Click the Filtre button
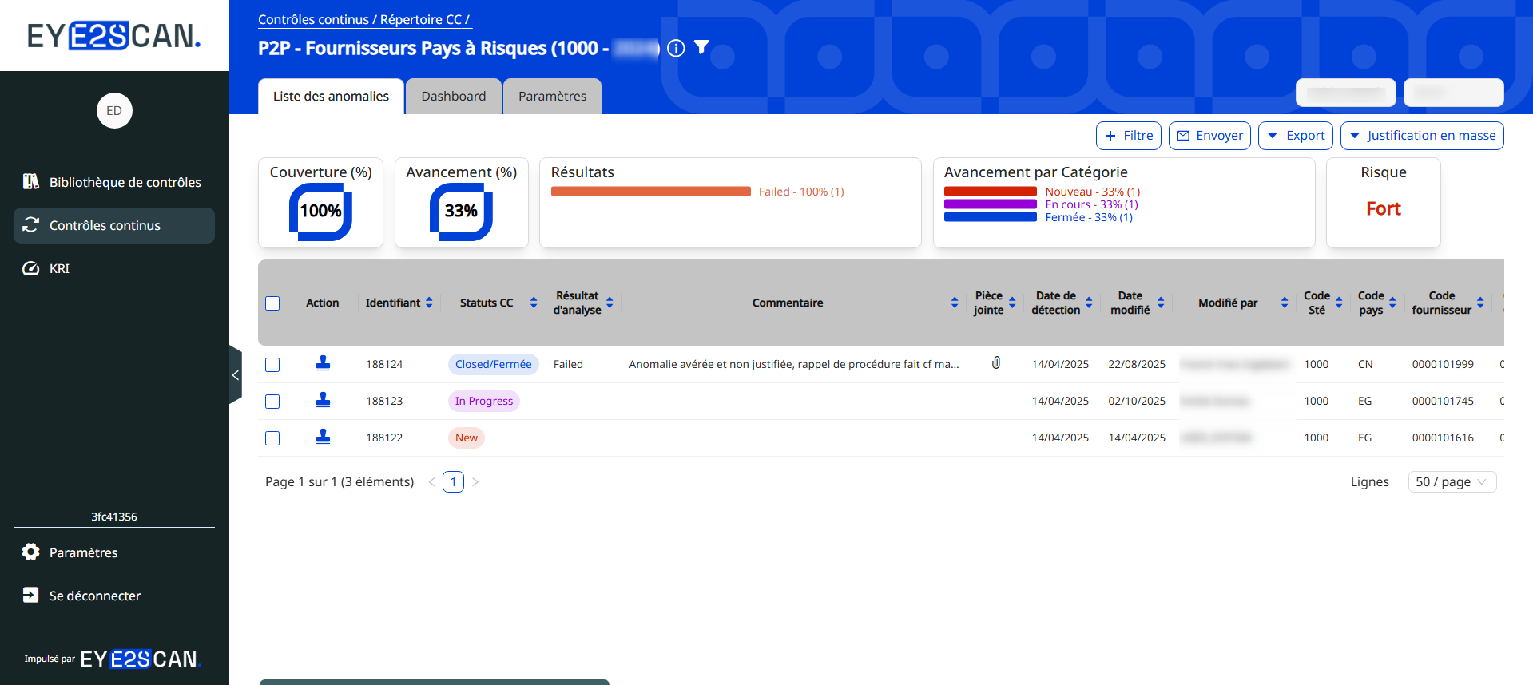 tap(1128, 136)
